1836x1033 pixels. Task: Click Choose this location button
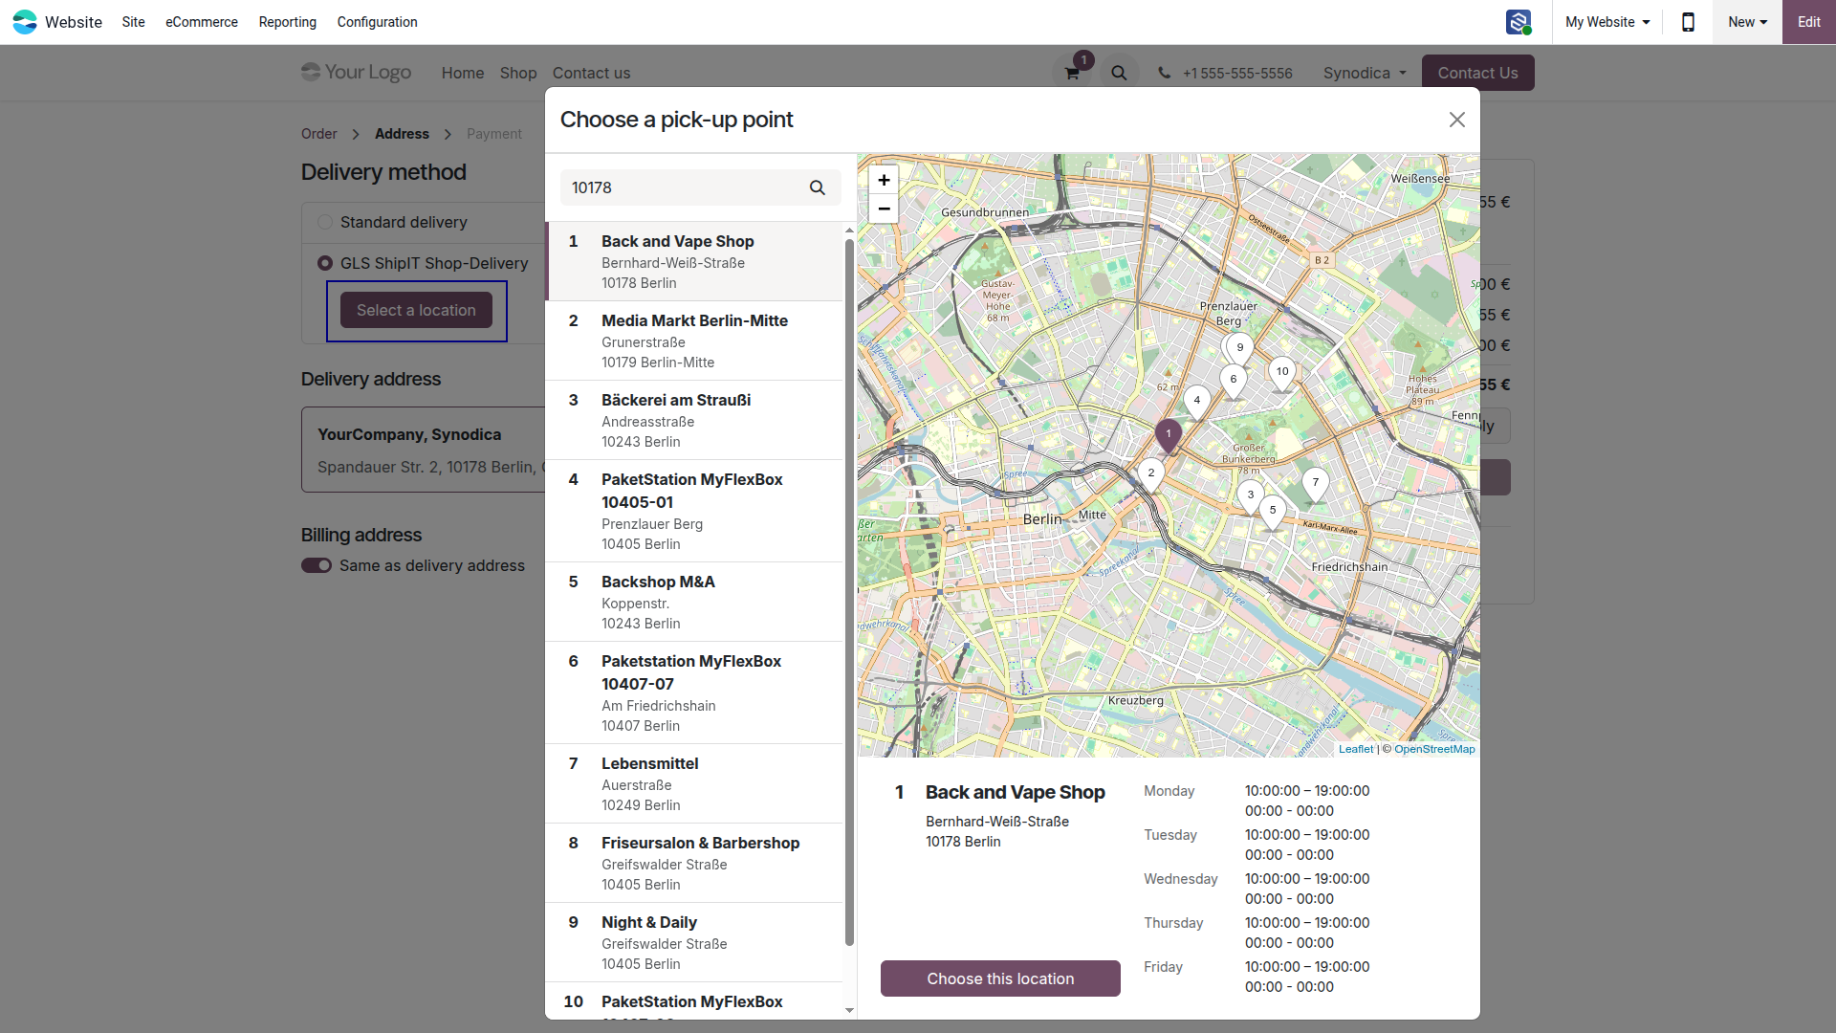pos(1000,978)
